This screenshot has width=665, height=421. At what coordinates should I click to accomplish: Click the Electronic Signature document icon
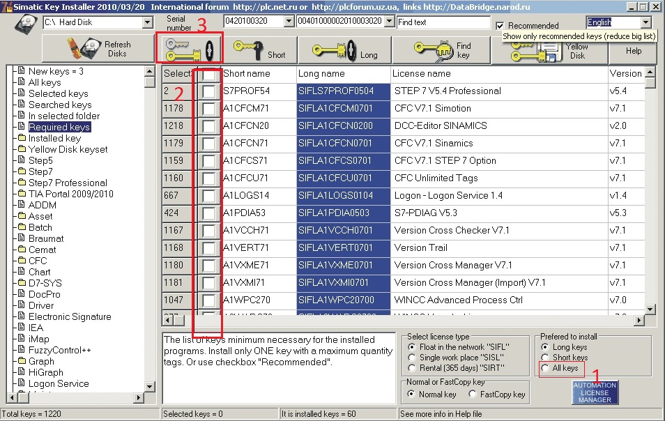coord(22,316)
